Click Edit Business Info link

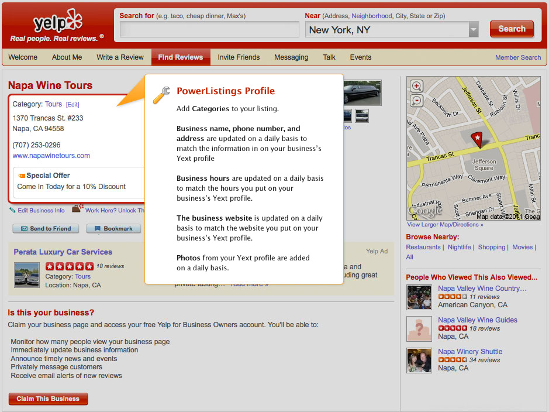pos(41,211)
